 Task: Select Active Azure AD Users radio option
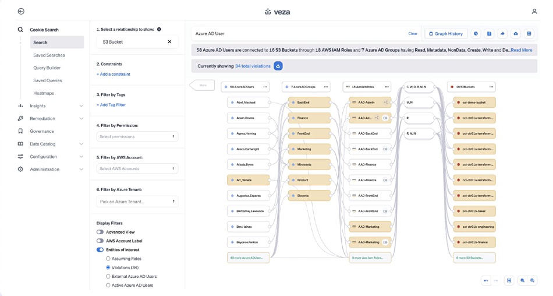coord(108,285)
